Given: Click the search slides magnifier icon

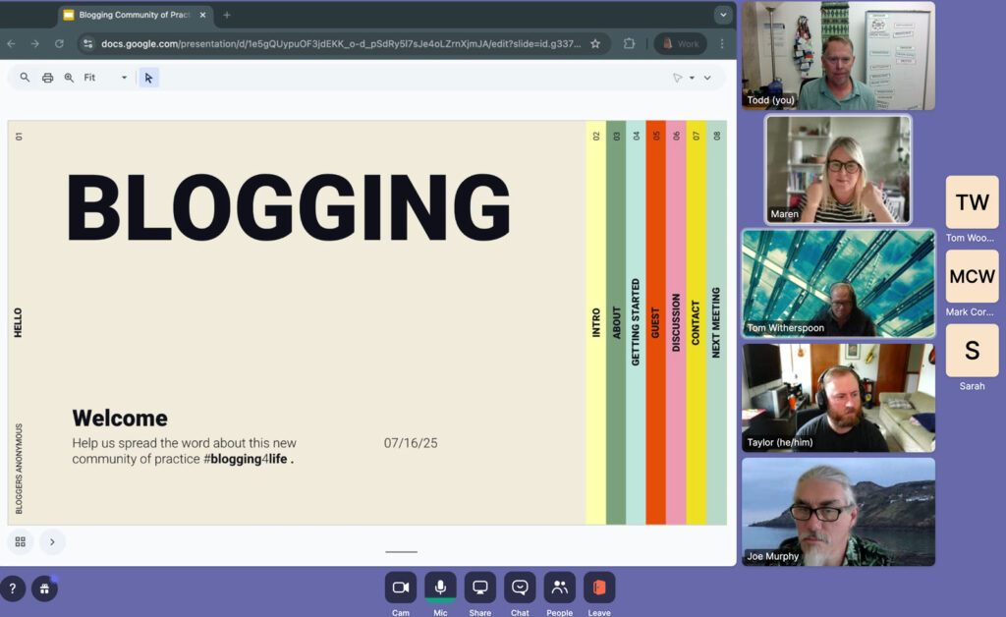Looking at the screenshot, I should click(25, 77).
